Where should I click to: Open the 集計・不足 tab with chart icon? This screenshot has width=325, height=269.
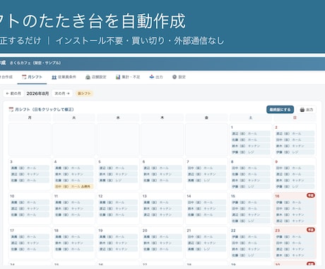tap(128, 77)
